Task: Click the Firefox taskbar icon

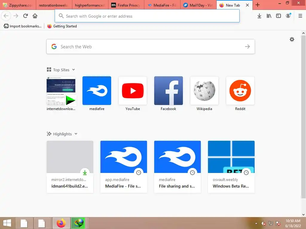Action: [x=61, y=223]
